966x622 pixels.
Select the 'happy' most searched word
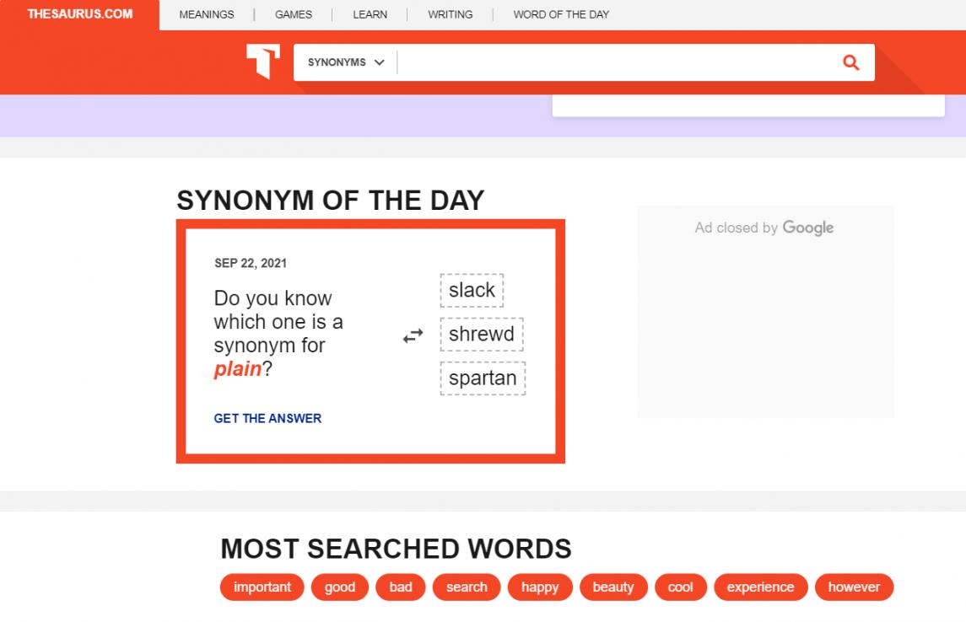(x=540, y=587)
